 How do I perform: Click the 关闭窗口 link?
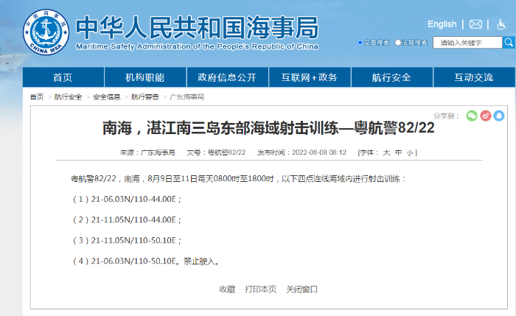click(x=301, y=289)
